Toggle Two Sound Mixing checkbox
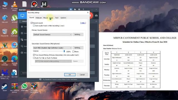Screen dimensions: 178x100 tap(34, 55)
